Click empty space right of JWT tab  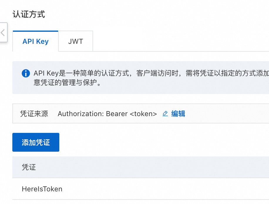pos(180,41)
